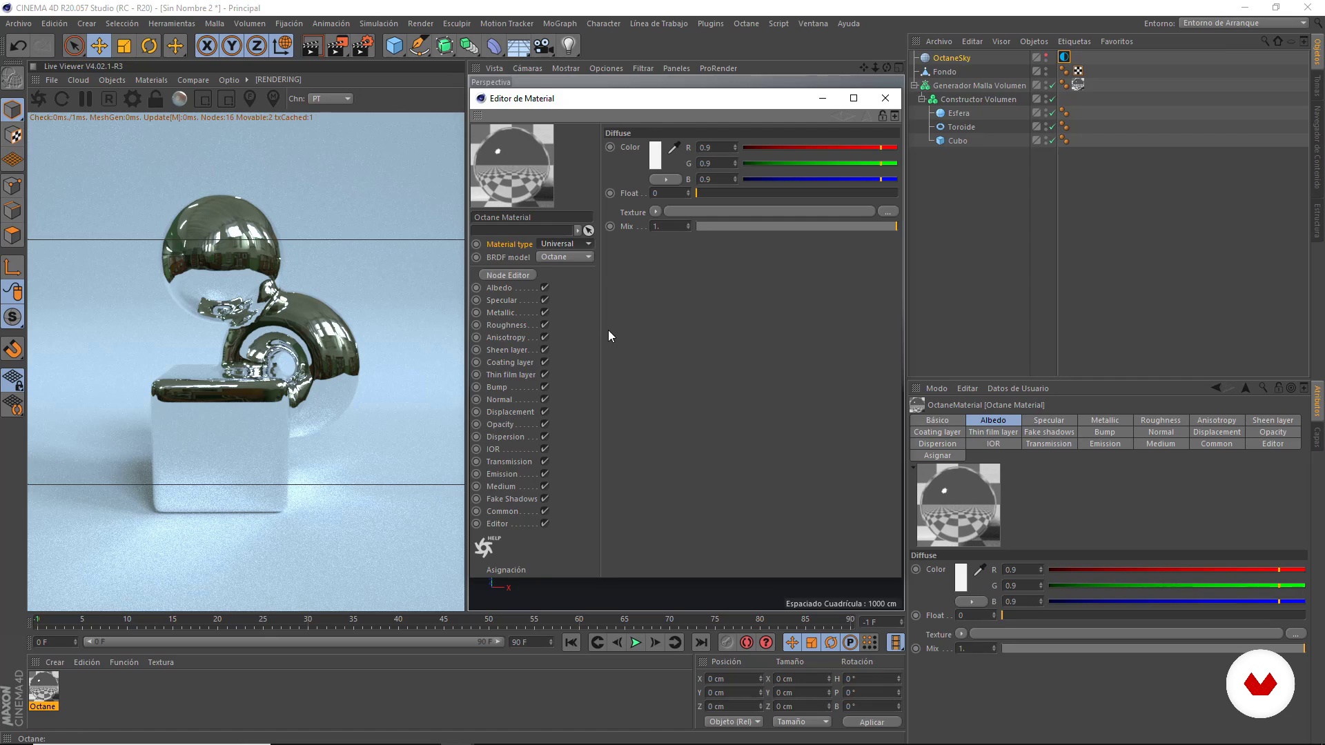The image size is (1325, 745).
Task: Open the Entorno de Arranque dropdown
Action: pos(1244,23)
